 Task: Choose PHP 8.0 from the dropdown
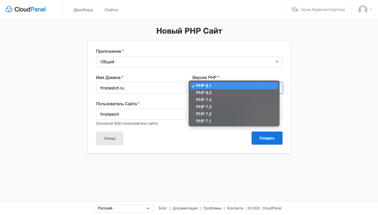pos(234,93)
